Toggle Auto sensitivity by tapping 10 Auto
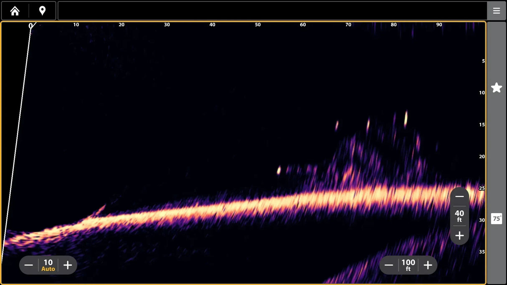The height and width of the screenshot is (285, 507). (48, 265)
